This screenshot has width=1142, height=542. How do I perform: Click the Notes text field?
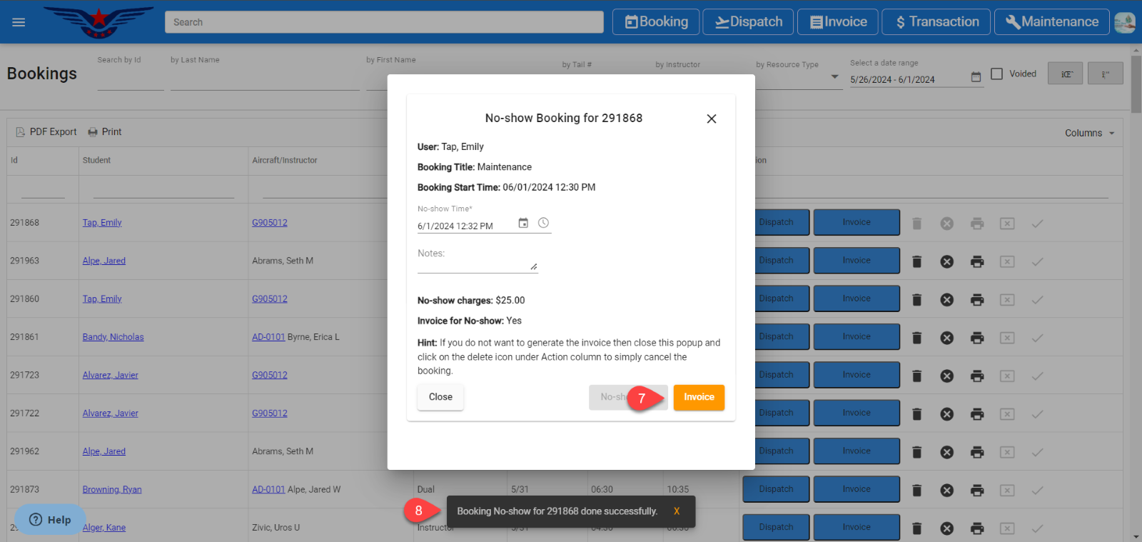[x=476, y=264]
